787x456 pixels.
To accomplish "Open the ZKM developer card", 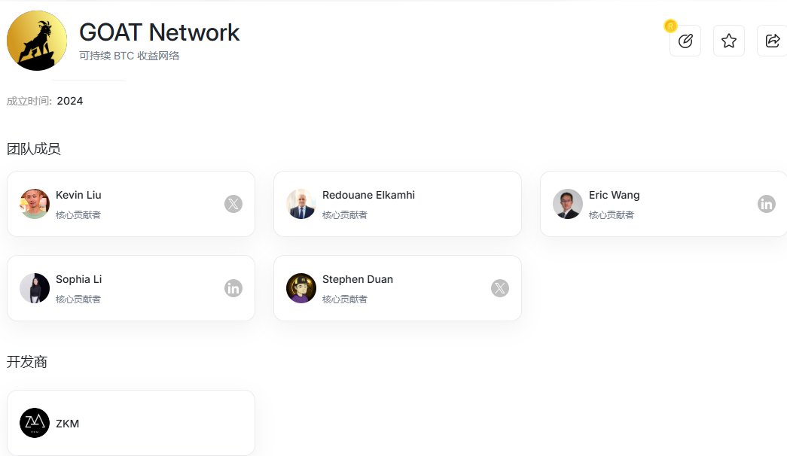I will coord(131,423).
